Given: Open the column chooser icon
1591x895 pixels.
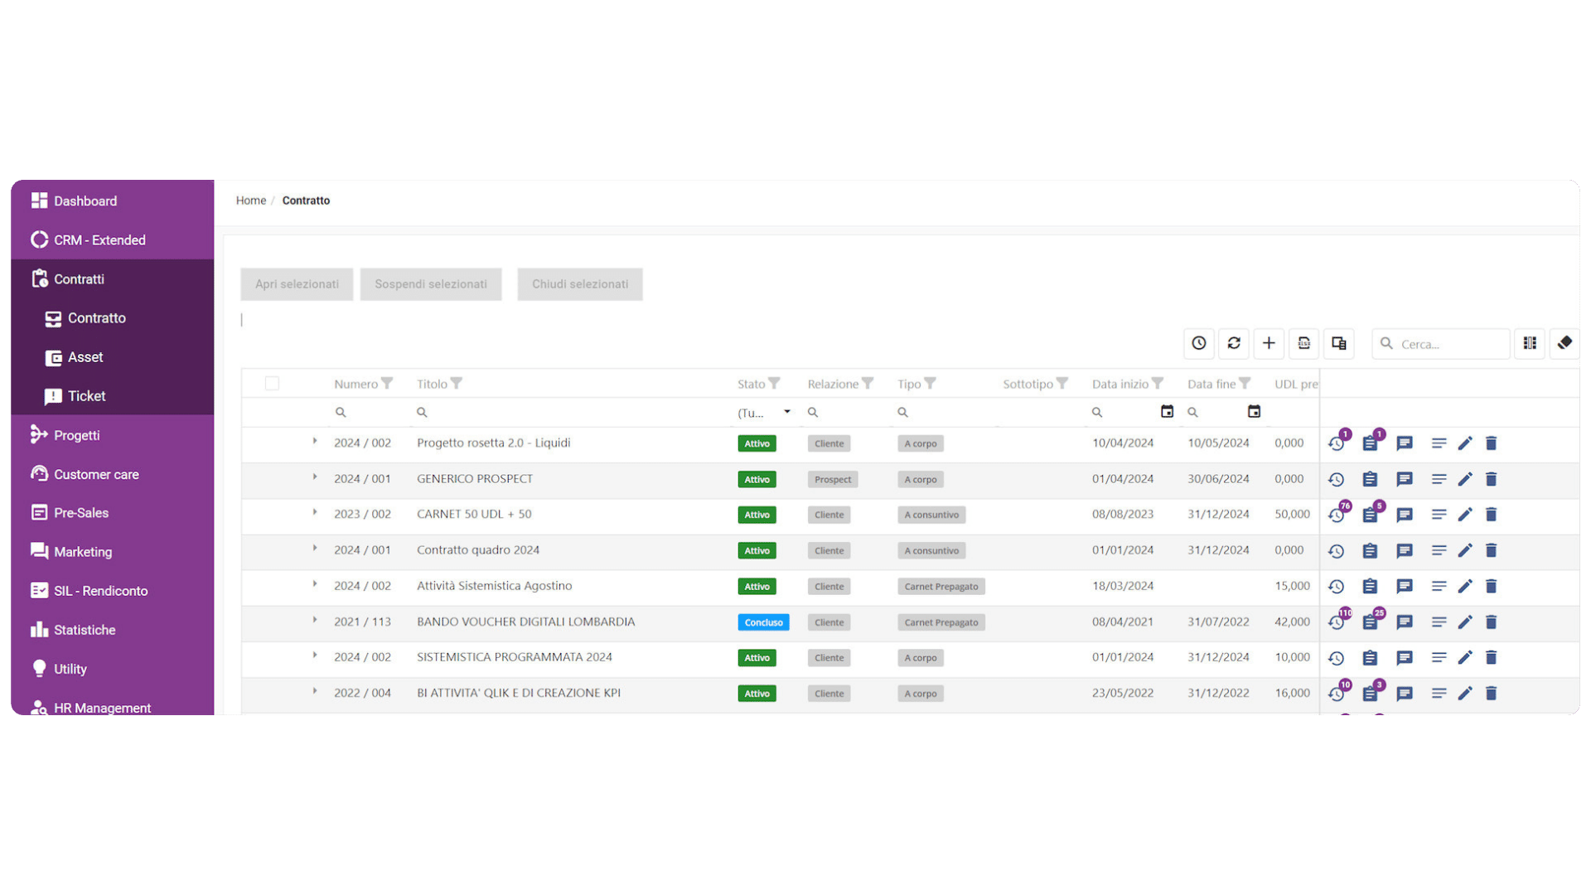Looking at the screenshot, I should tap(1530, 343).
